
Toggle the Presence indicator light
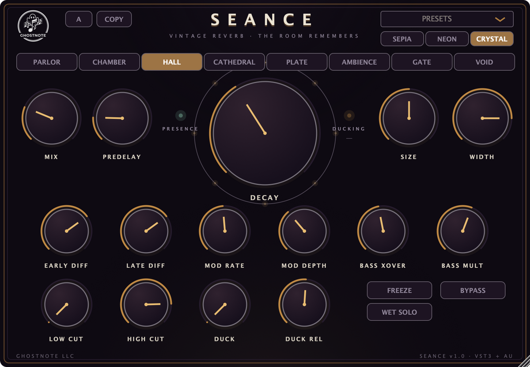click(x=180, y=116)
